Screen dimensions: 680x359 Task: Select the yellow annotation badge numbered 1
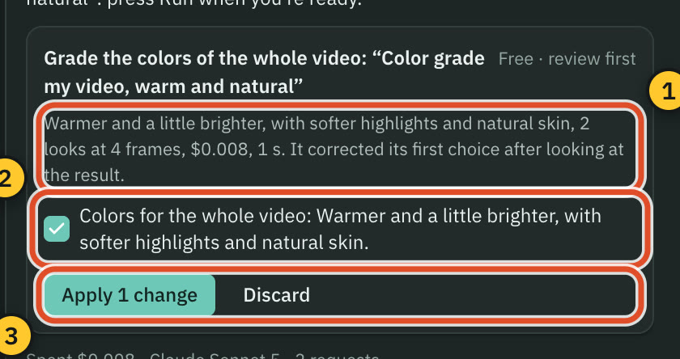pyautogui.click(x=666, y=91)
